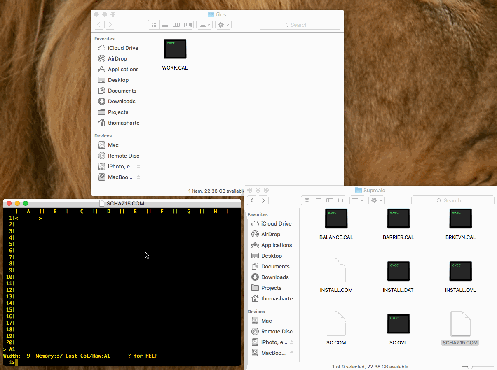Select Remote Disc in files window sidebar
Viewport: 497px width, 370px height.
click(x=118, y=156)
